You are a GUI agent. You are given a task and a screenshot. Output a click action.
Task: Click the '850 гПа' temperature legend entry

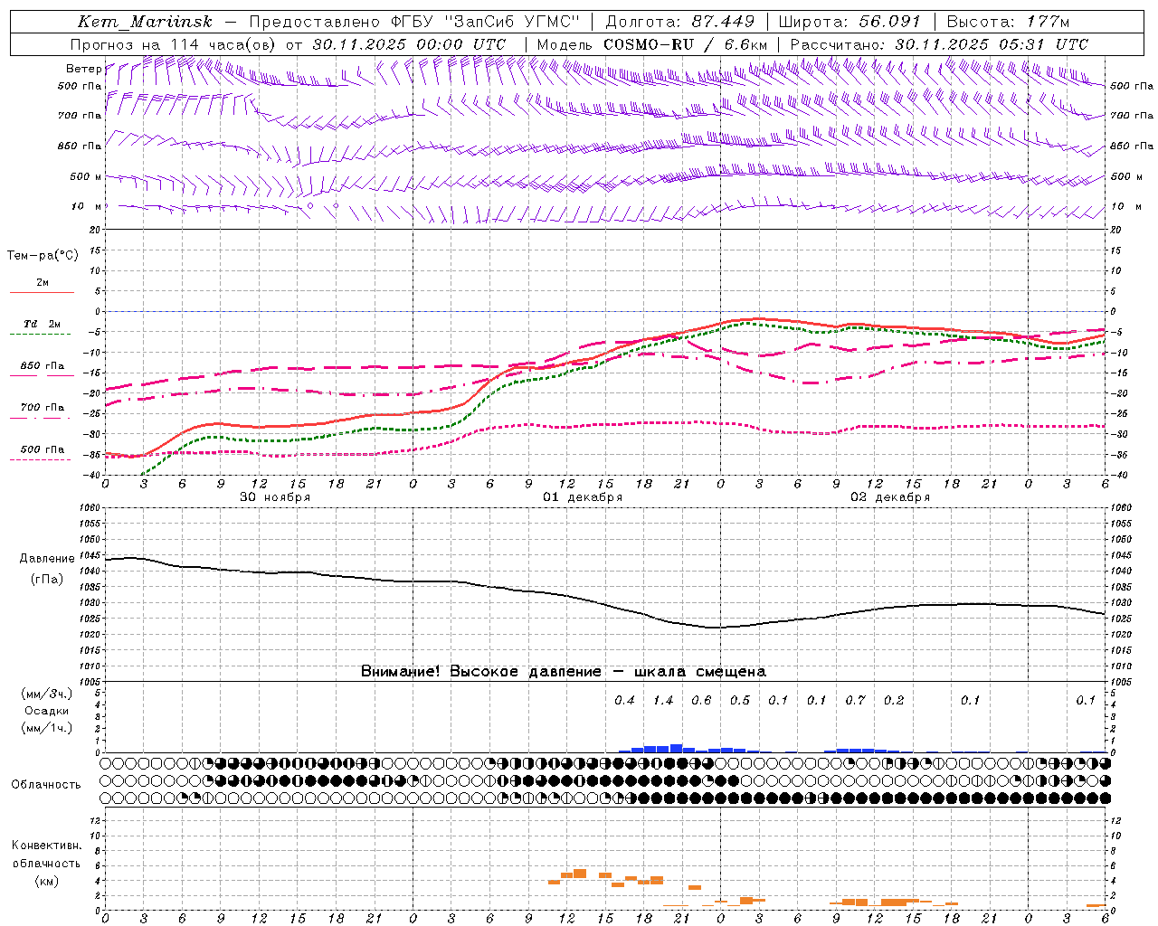[43, 366]
